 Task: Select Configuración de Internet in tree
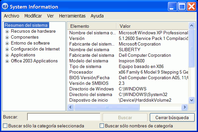(35, 49)
